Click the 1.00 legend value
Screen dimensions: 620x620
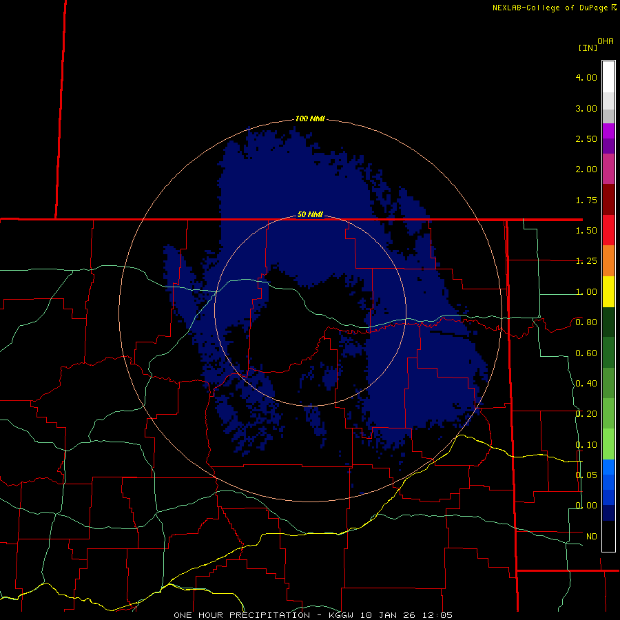click(586, 292)
